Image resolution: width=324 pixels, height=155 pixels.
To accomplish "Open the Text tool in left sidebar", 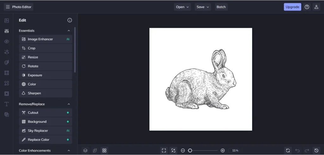I will pyautogui.click(x=7, y=104).
